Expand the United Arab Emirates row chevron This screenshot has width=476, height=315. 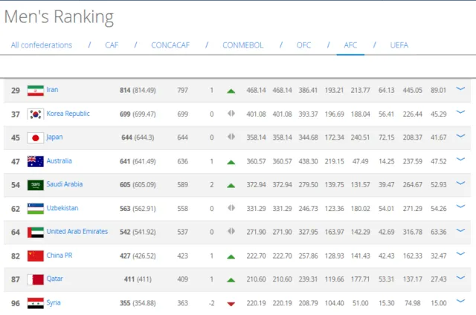point(460,230)
